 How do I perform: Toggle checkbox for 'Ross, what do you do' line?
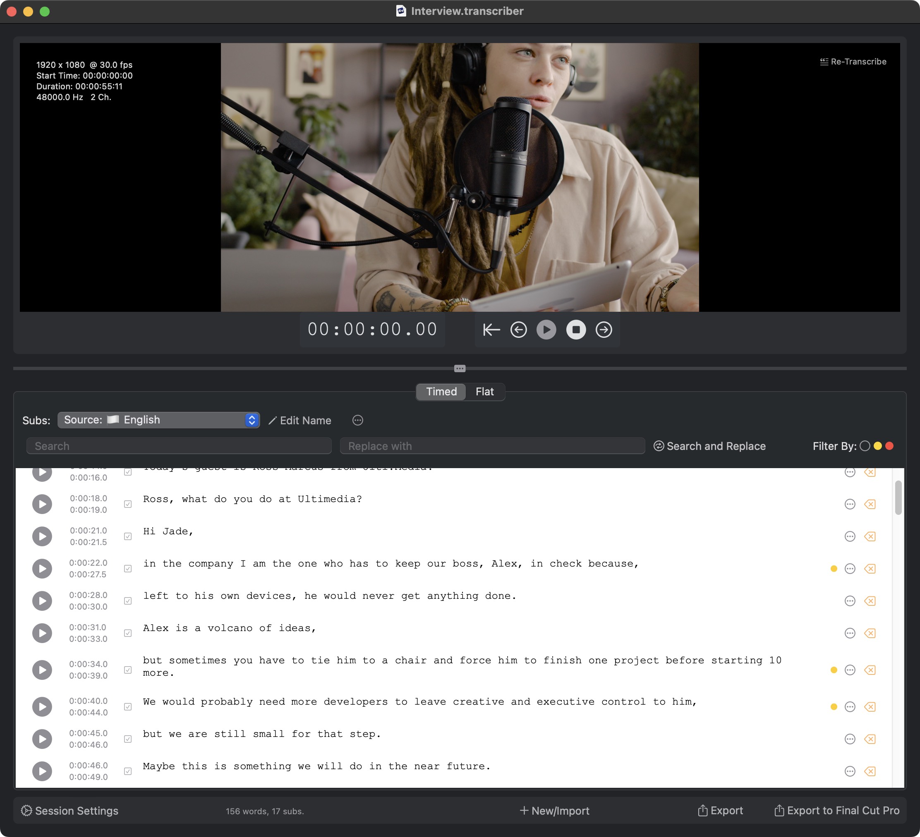click(x=128, y=504)
